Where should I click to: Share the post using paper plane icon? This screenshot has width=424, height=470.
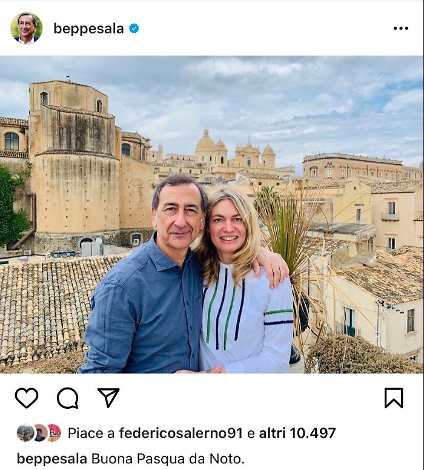coord(108,397)
